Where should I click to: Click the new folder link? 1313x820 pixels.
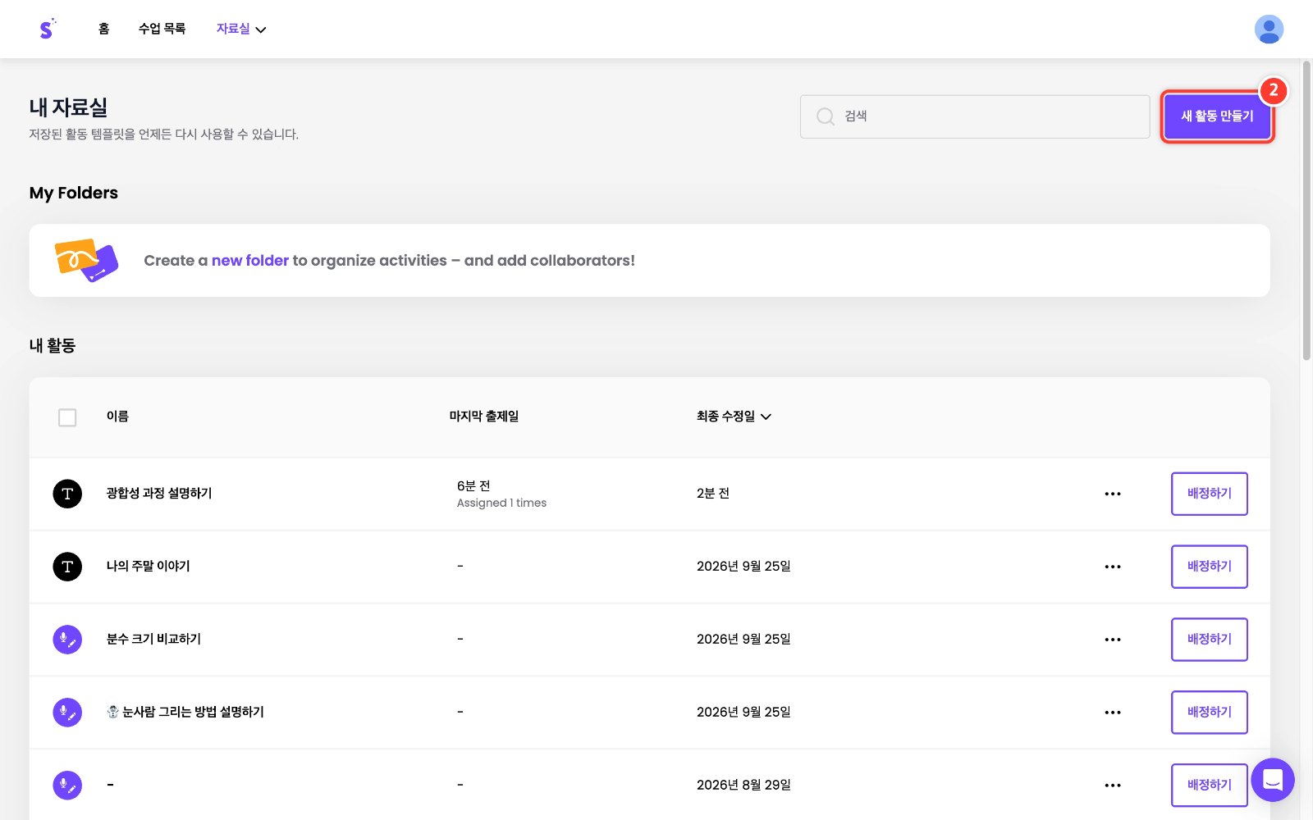pyautogui.click(x=250, y=261)
